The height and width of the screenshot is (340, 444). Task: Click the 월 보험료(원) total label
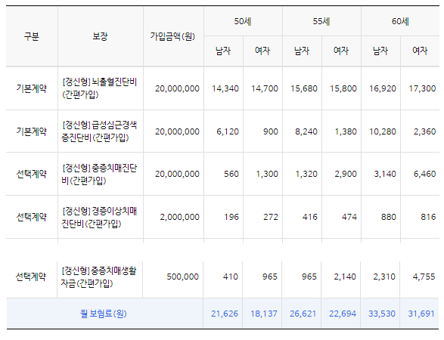(x=103, y=314)
